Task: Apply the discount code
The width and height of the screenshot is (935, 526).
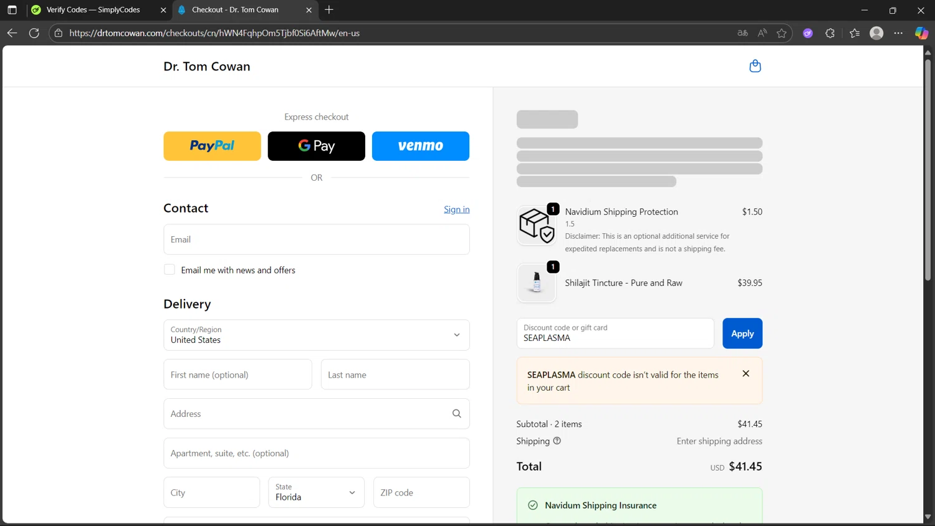Action: coord(742,333)
